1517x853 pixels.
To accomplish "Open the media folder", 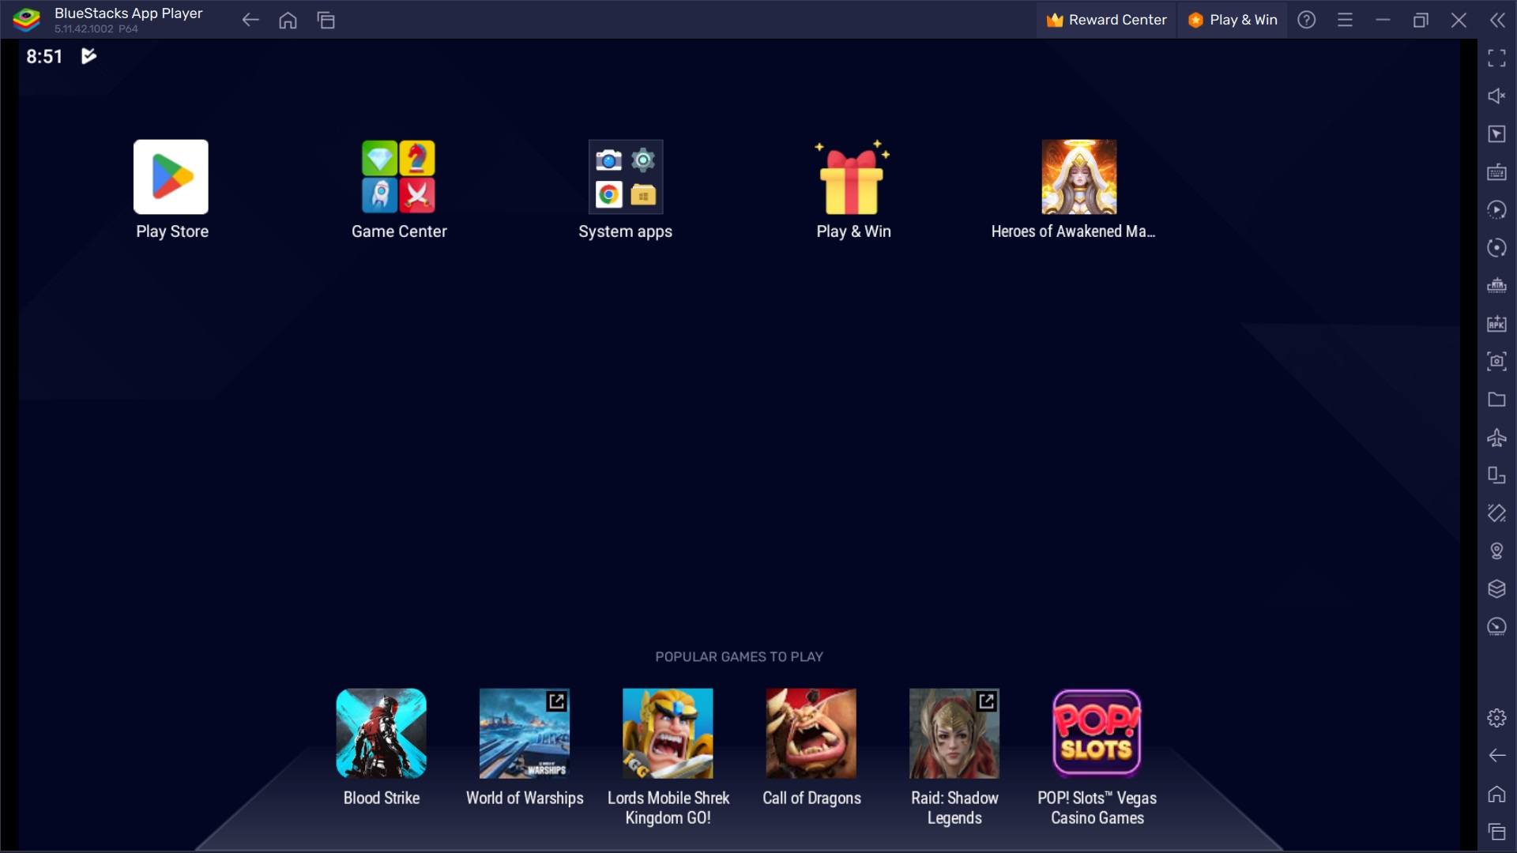I will (1496, 399).
